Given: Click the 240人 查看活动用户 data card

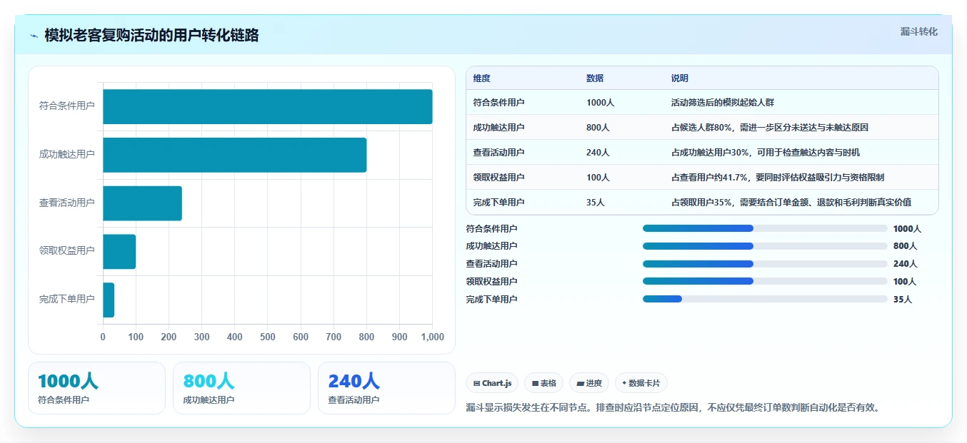Looking at the screenshot, I should click(386, 388).
